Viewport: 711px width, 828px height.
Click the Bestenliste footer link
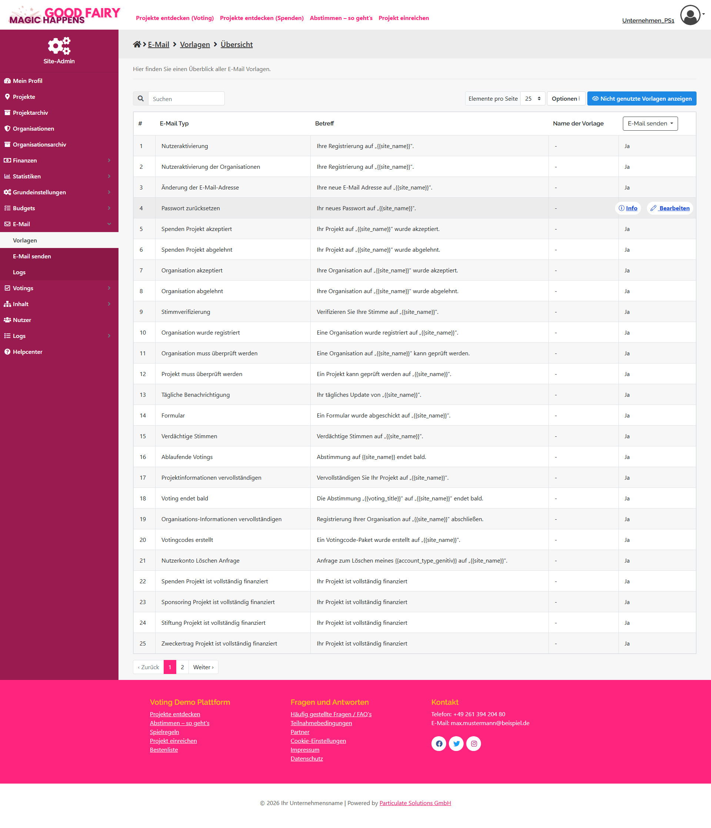pos(164,750)
